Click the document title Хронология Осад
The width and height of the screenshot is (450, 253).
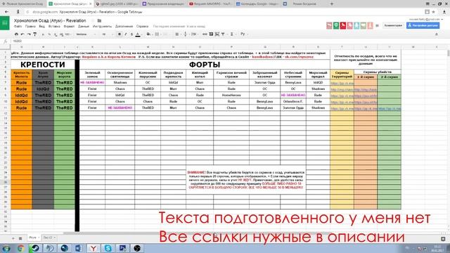click(50, 20)
